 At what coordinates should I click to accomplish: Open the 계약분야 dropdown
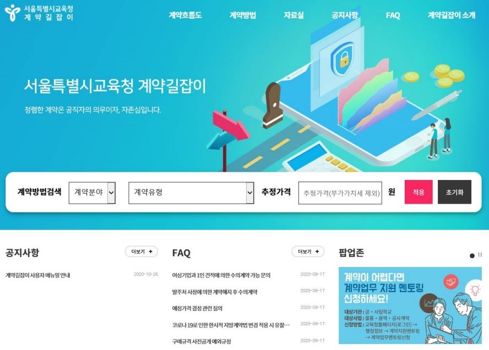pyautogui.click(x=92, y=193)
